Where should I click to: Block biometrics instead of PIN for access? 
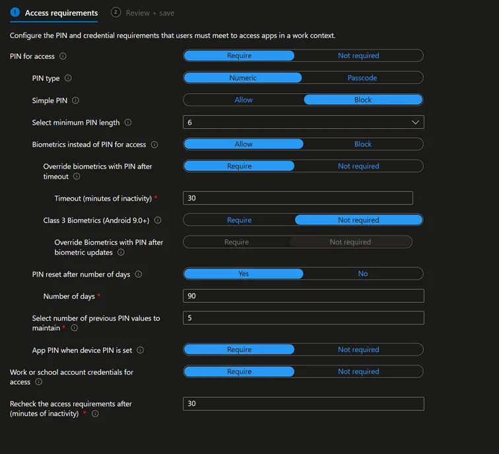[362, 145]
